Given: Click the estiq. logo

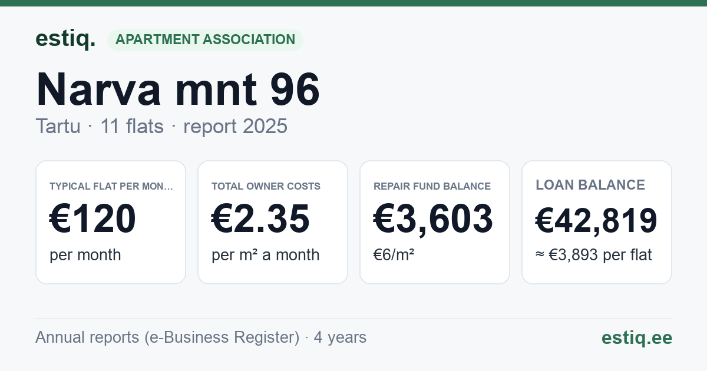Looking at the screenshot, I should [65, 39].
